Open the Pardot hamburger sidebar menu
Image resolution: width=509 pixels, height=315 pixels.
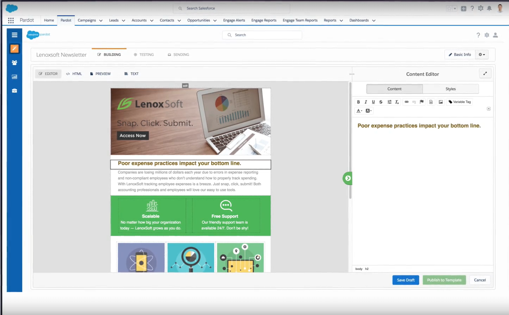click(x=14, y=35)
